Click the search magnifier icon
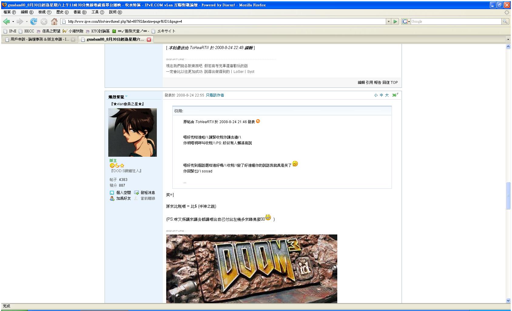The width and height of the screenshot is (512, 311). click(x=505, y=21)
